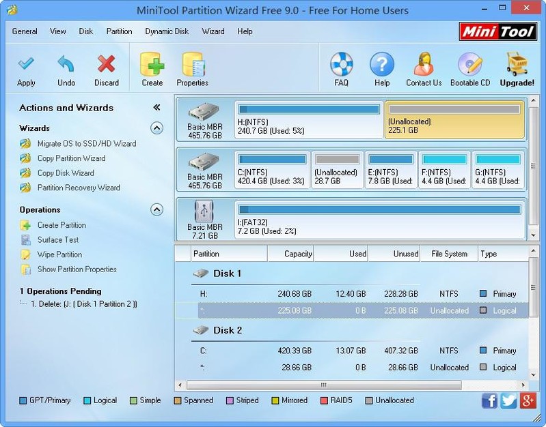
Task: Select H:(NTFS) 240.7 GB partition block
Action: (x=309, y=120)
